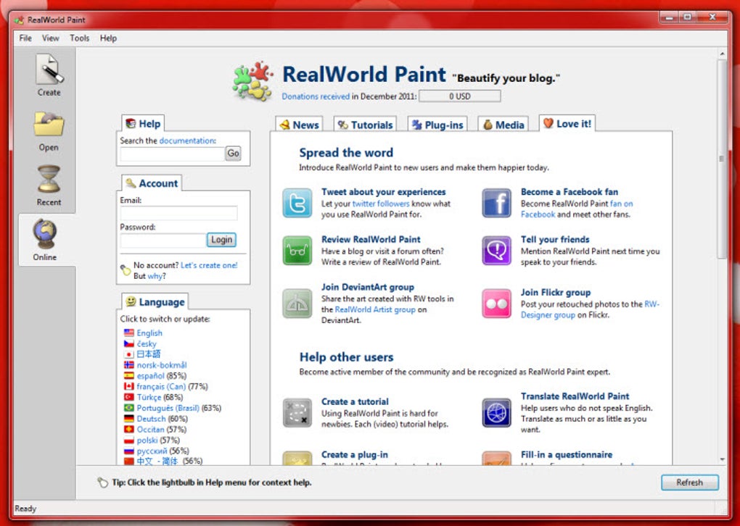Screen dimensions: 740x526
Task: Click the purple Tell your friends icon
Action: (497, 251)
